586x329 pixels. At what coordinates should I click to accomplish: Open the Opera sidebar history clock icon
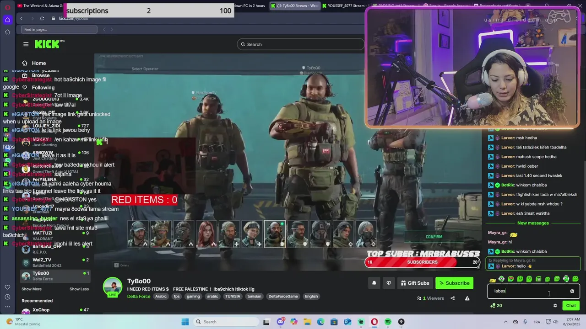pyautogui.click(x=7, y=298)
